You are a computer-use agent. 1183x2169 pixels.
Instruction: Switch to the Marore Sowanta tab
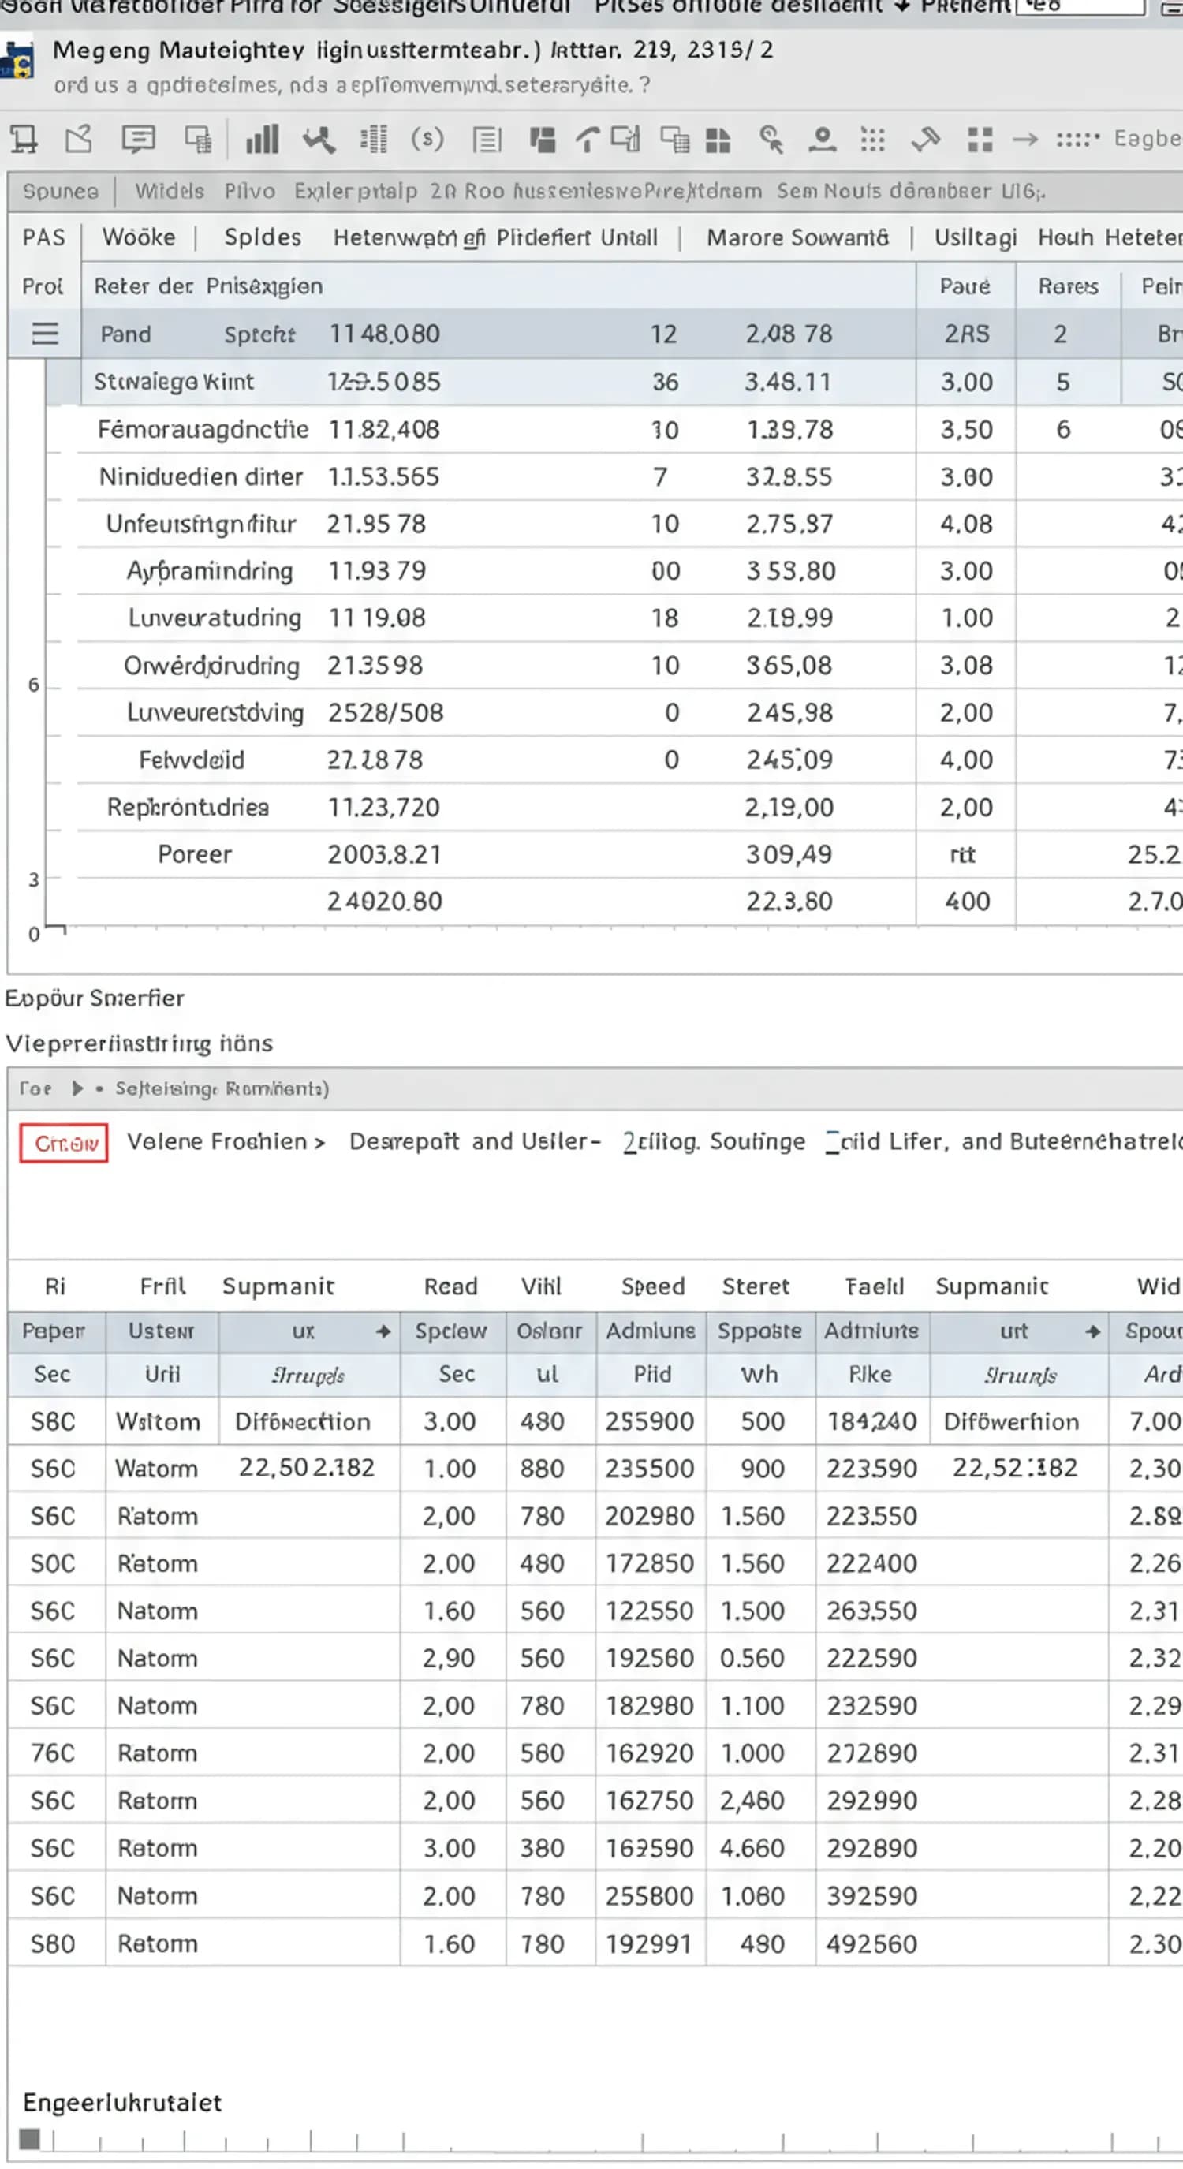(x=797, y=237)
